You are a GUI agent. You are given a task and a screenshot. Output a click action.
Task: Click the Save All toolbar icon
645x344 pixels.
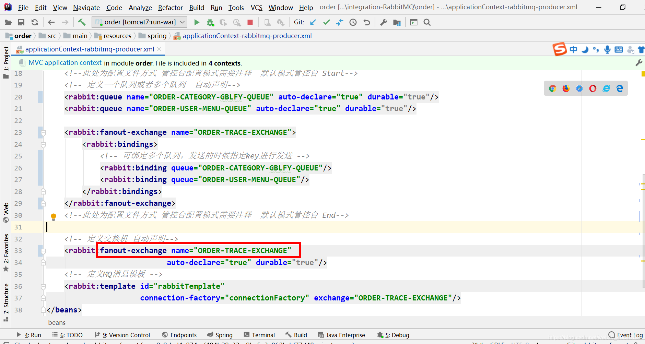pyautogui.click(x=21, y=22)
